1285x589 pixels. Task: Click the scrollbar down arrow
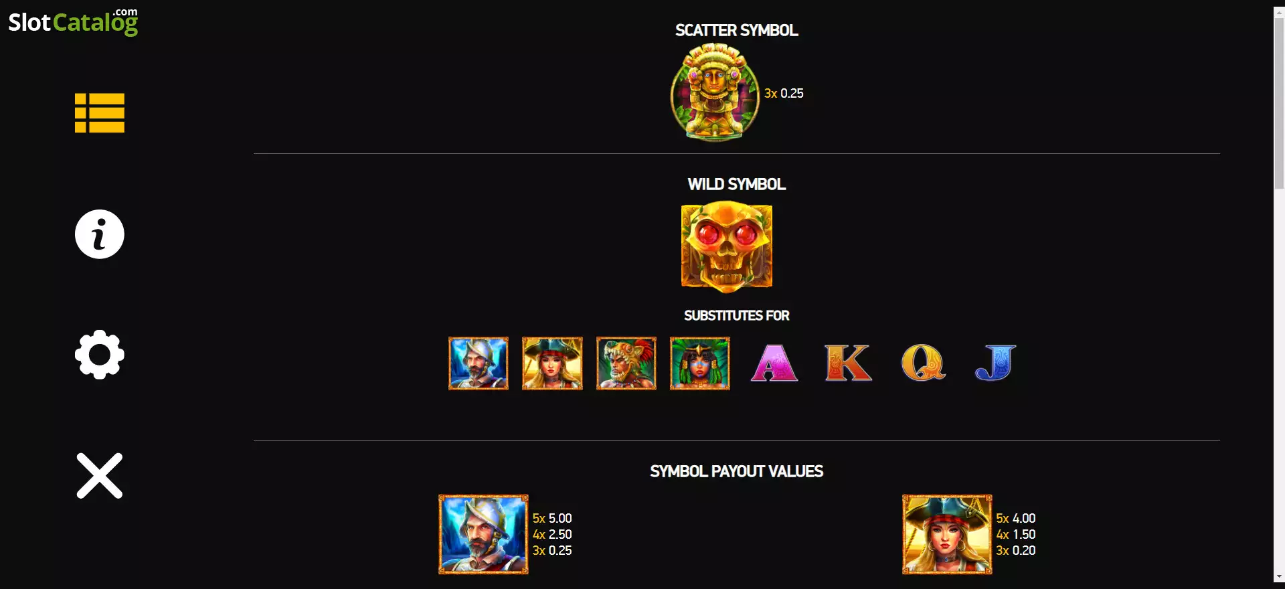[1279, 576]
